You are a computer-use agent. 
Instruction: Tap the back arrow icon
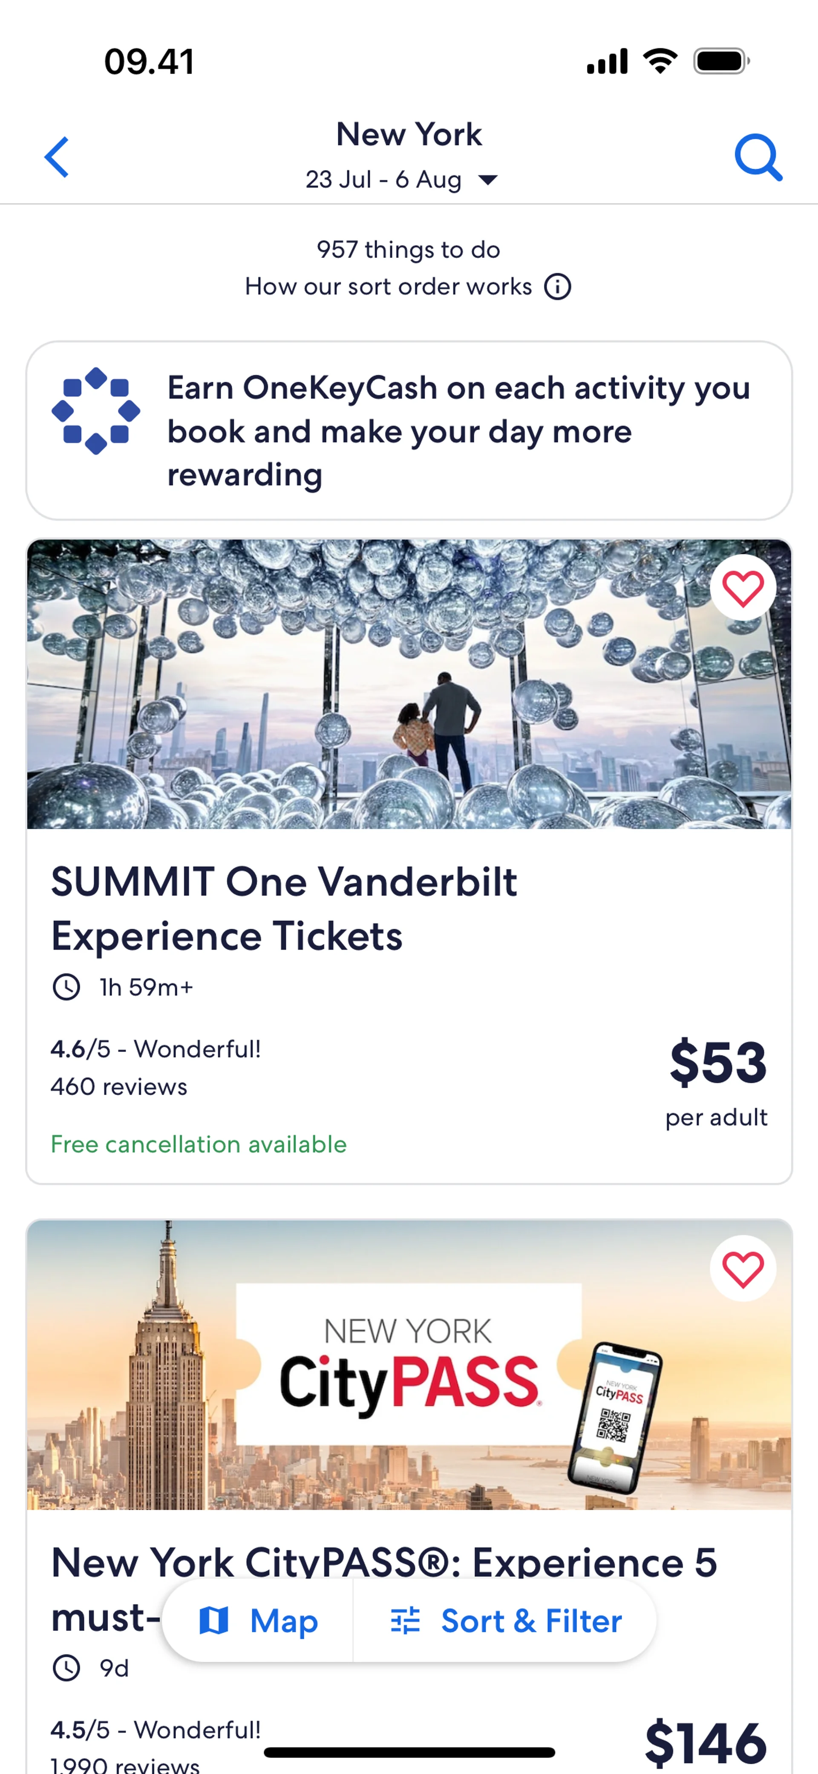(x=57, y=157)
